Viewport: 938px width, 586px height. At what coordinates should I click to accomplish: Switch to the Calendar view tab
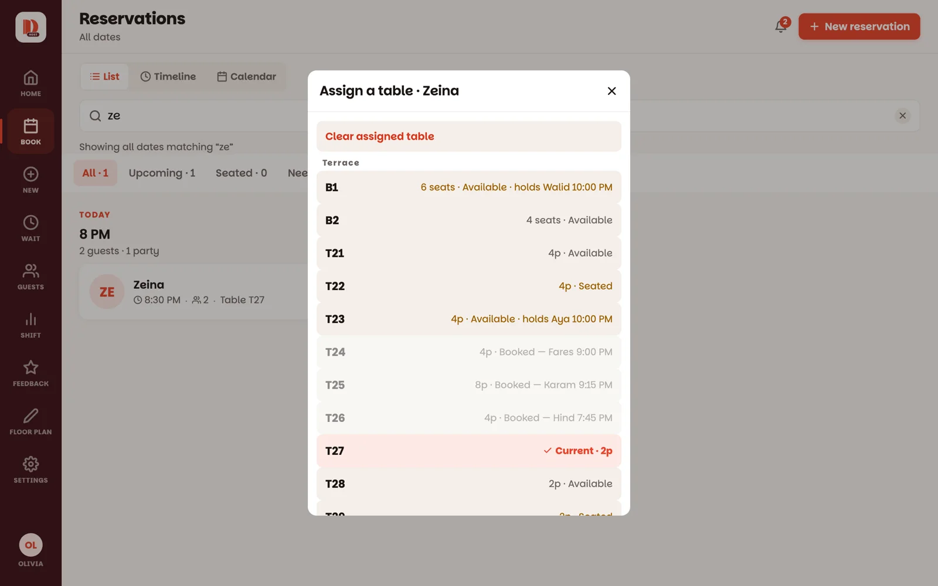[246, 77]
